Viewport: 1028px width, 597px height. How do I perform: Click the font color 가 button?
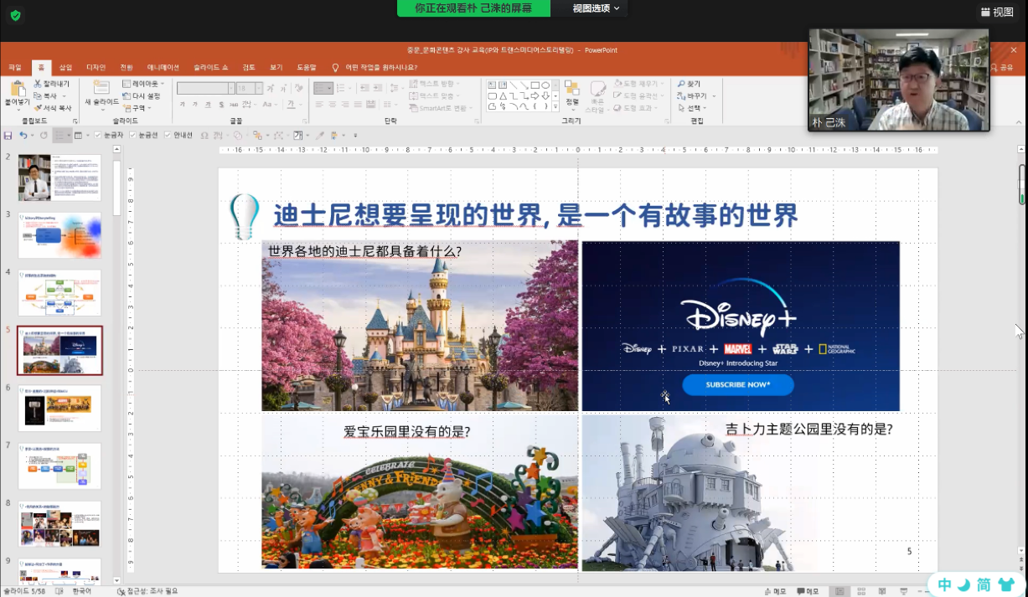291,105
